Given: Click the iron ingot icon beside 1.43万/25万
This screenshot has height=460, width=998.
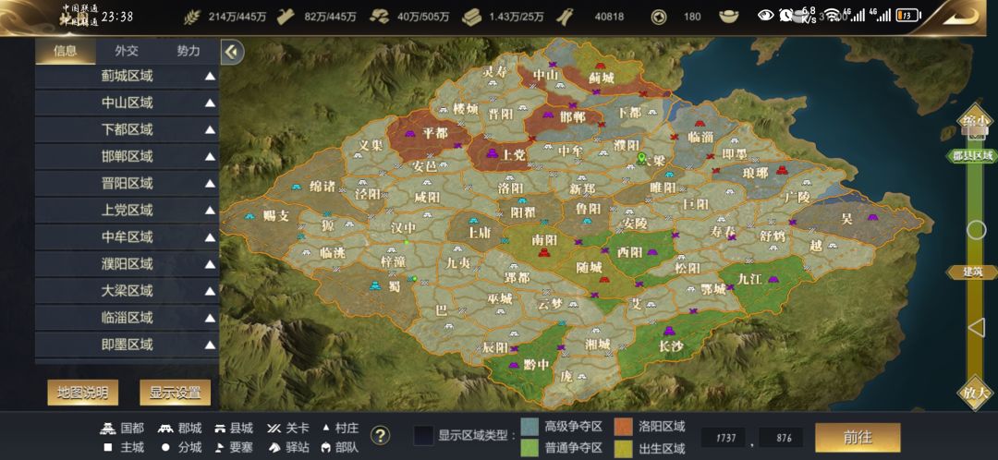Looking at the screenshot, I should [x=471, y=17].
